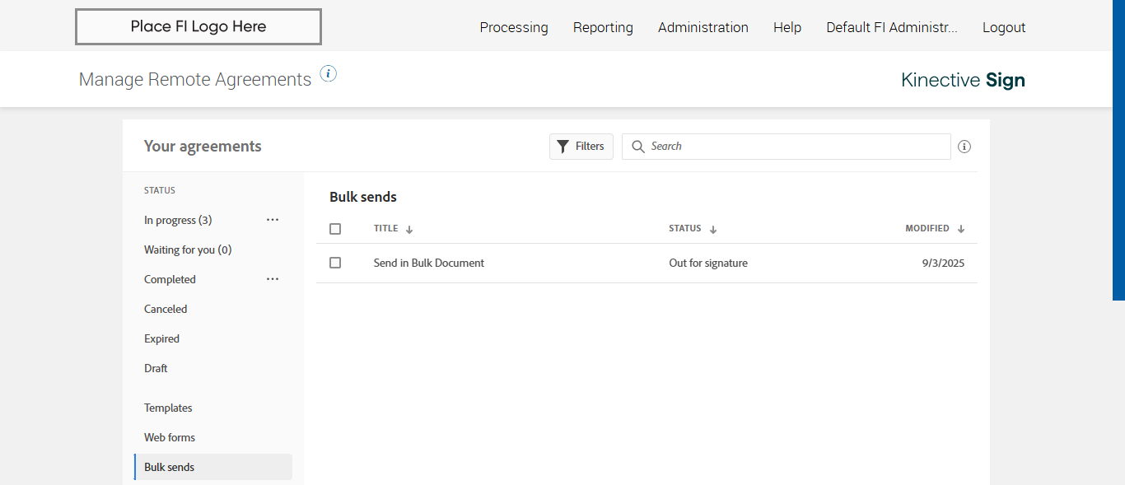This screenshot has height=485, width=1125.
Task: Click Modified column sort arrow
Action: tap(961, 230)
